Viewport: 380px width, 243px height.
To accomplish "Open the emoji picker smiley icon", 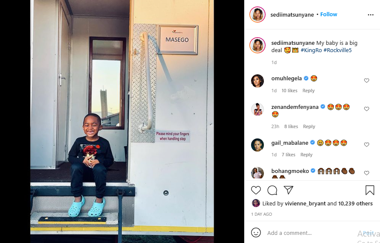I will point(256,233).
